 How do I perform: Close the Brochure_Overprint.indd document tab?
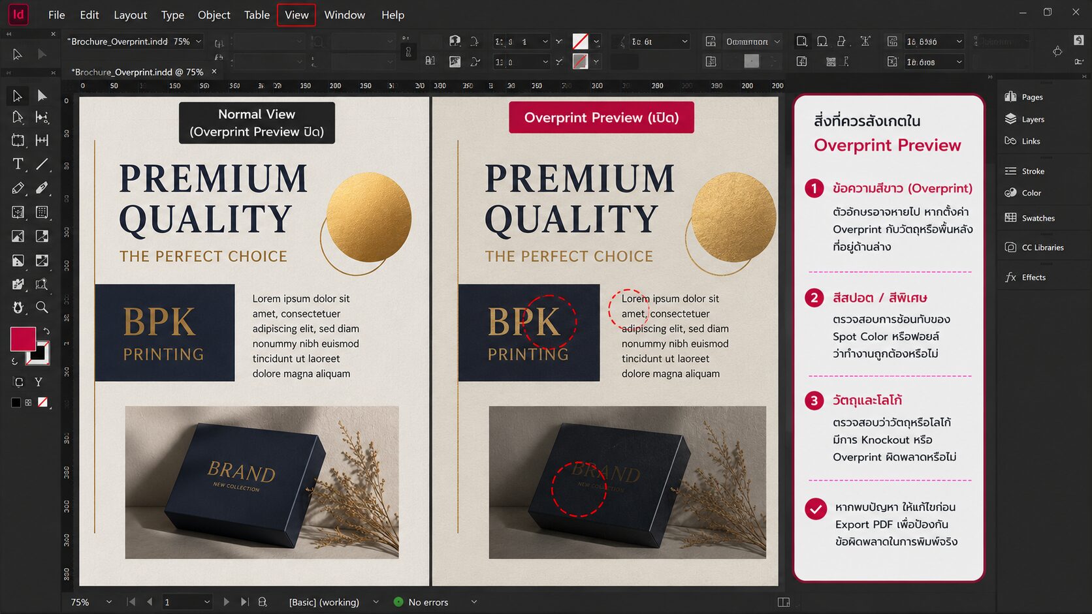[x=214, y=72]
